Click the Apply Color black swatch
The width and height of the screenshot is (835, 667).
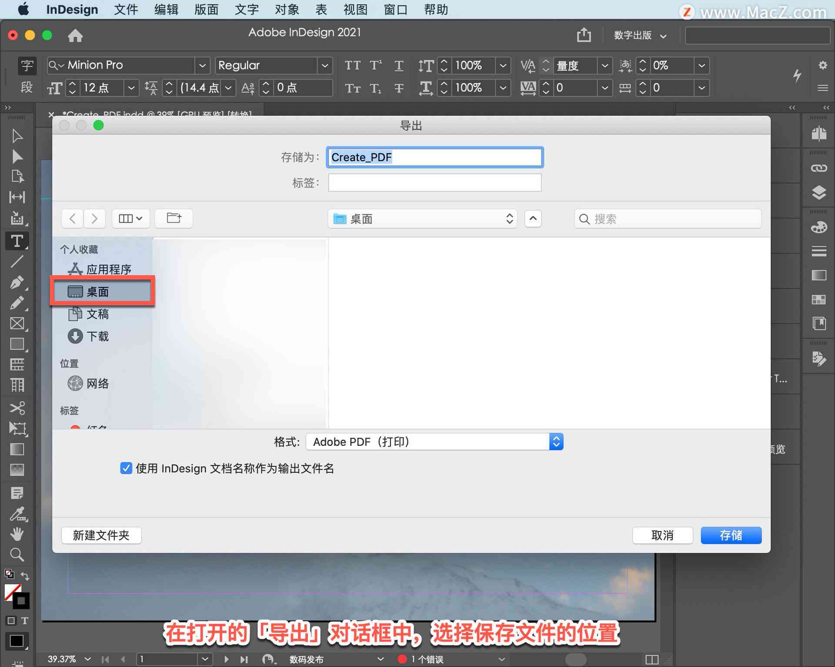point(17,641)
